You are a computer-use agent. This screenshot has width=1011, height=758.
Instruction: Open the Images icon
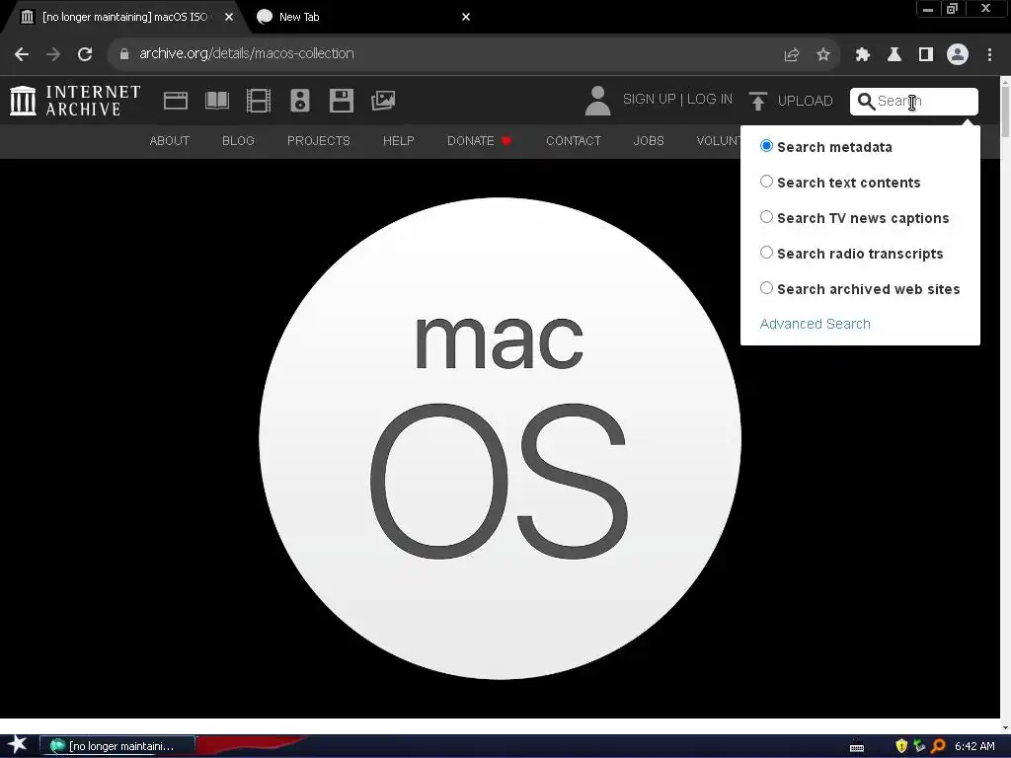pos(383,101)
